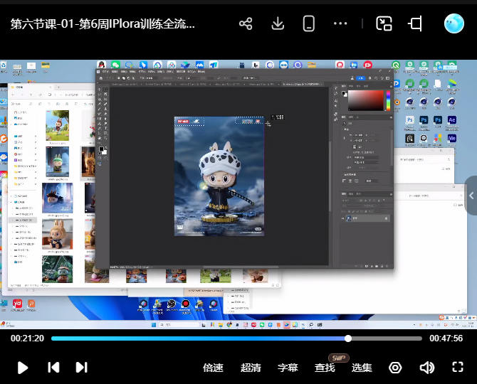Enable picture-in-picture mini window mode
This screenshot has width=477, height=384.
click(384, 23)
